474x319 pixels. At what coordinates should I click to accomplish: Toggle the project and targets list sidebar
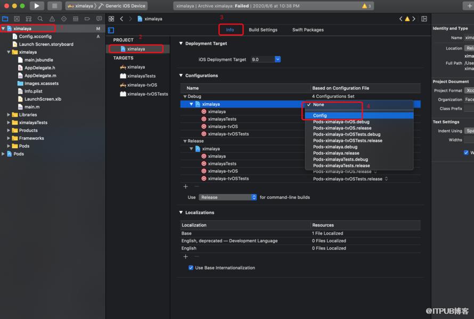111,30
